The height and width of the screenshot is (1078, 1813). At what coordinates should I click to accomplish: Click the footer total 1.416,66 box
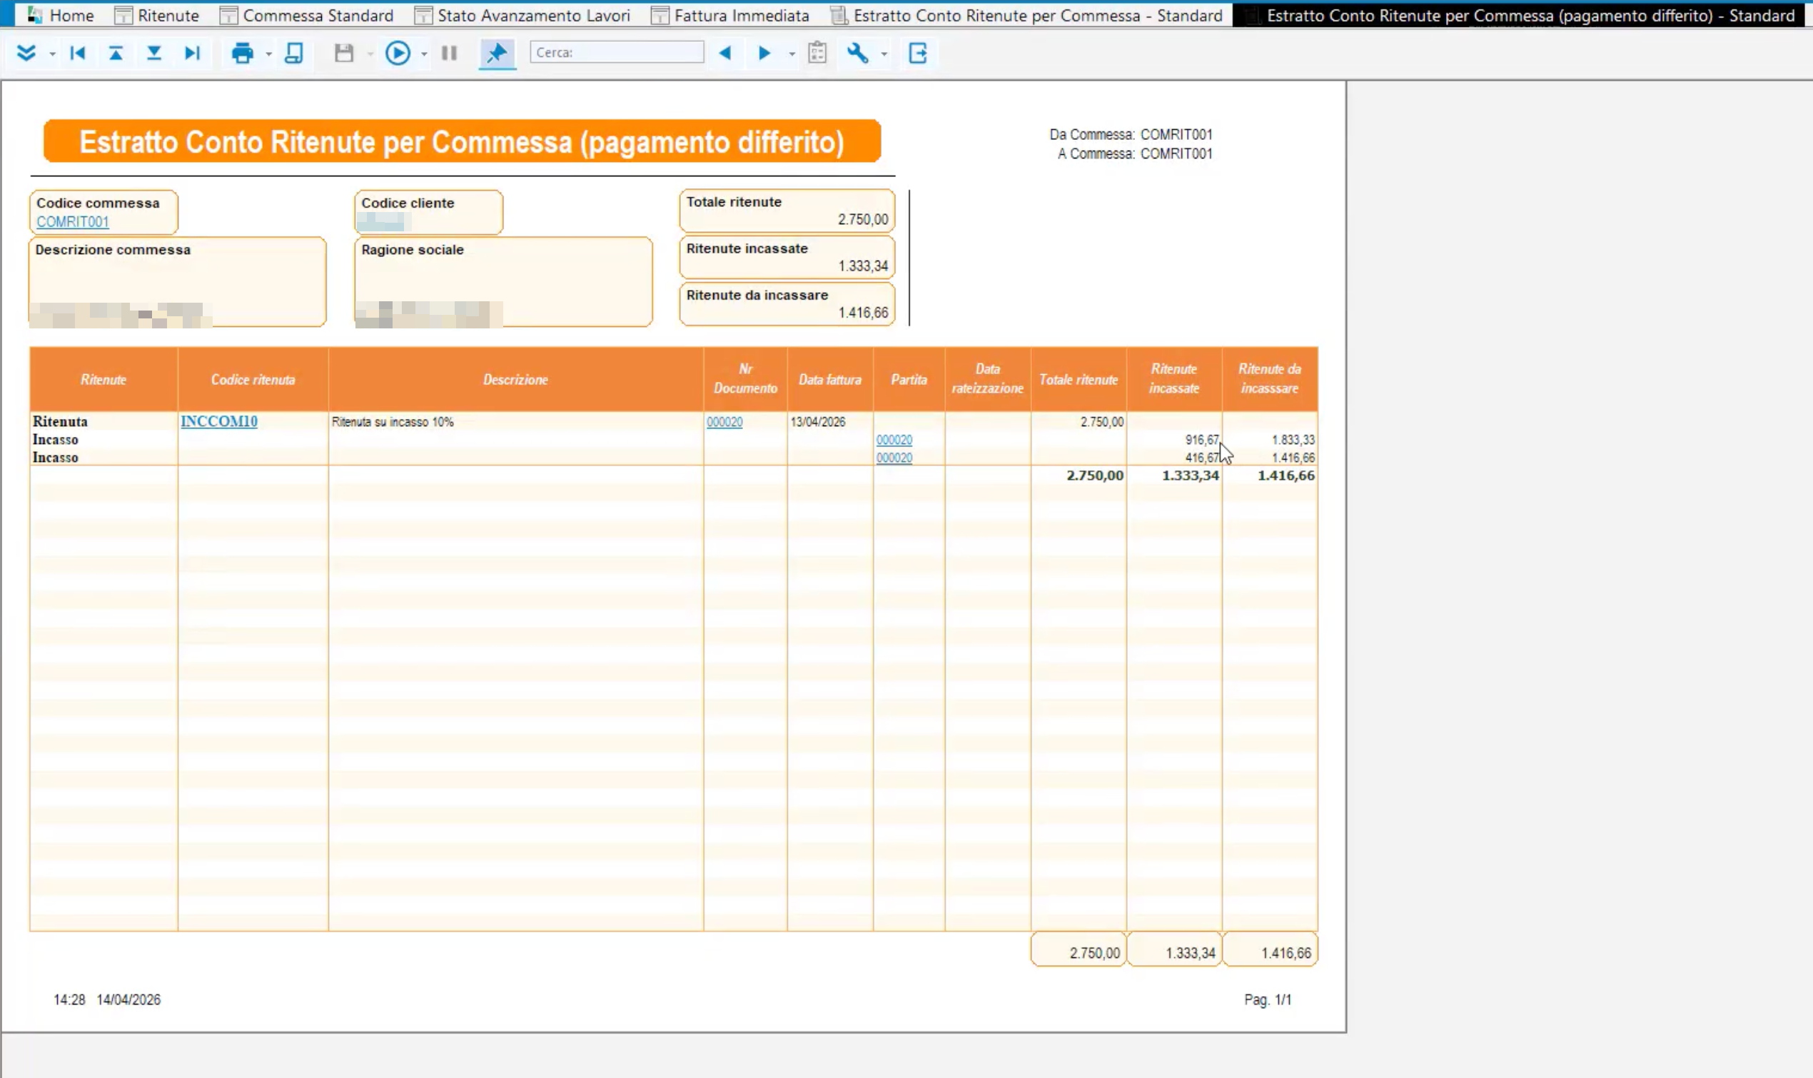(1270, 949)
